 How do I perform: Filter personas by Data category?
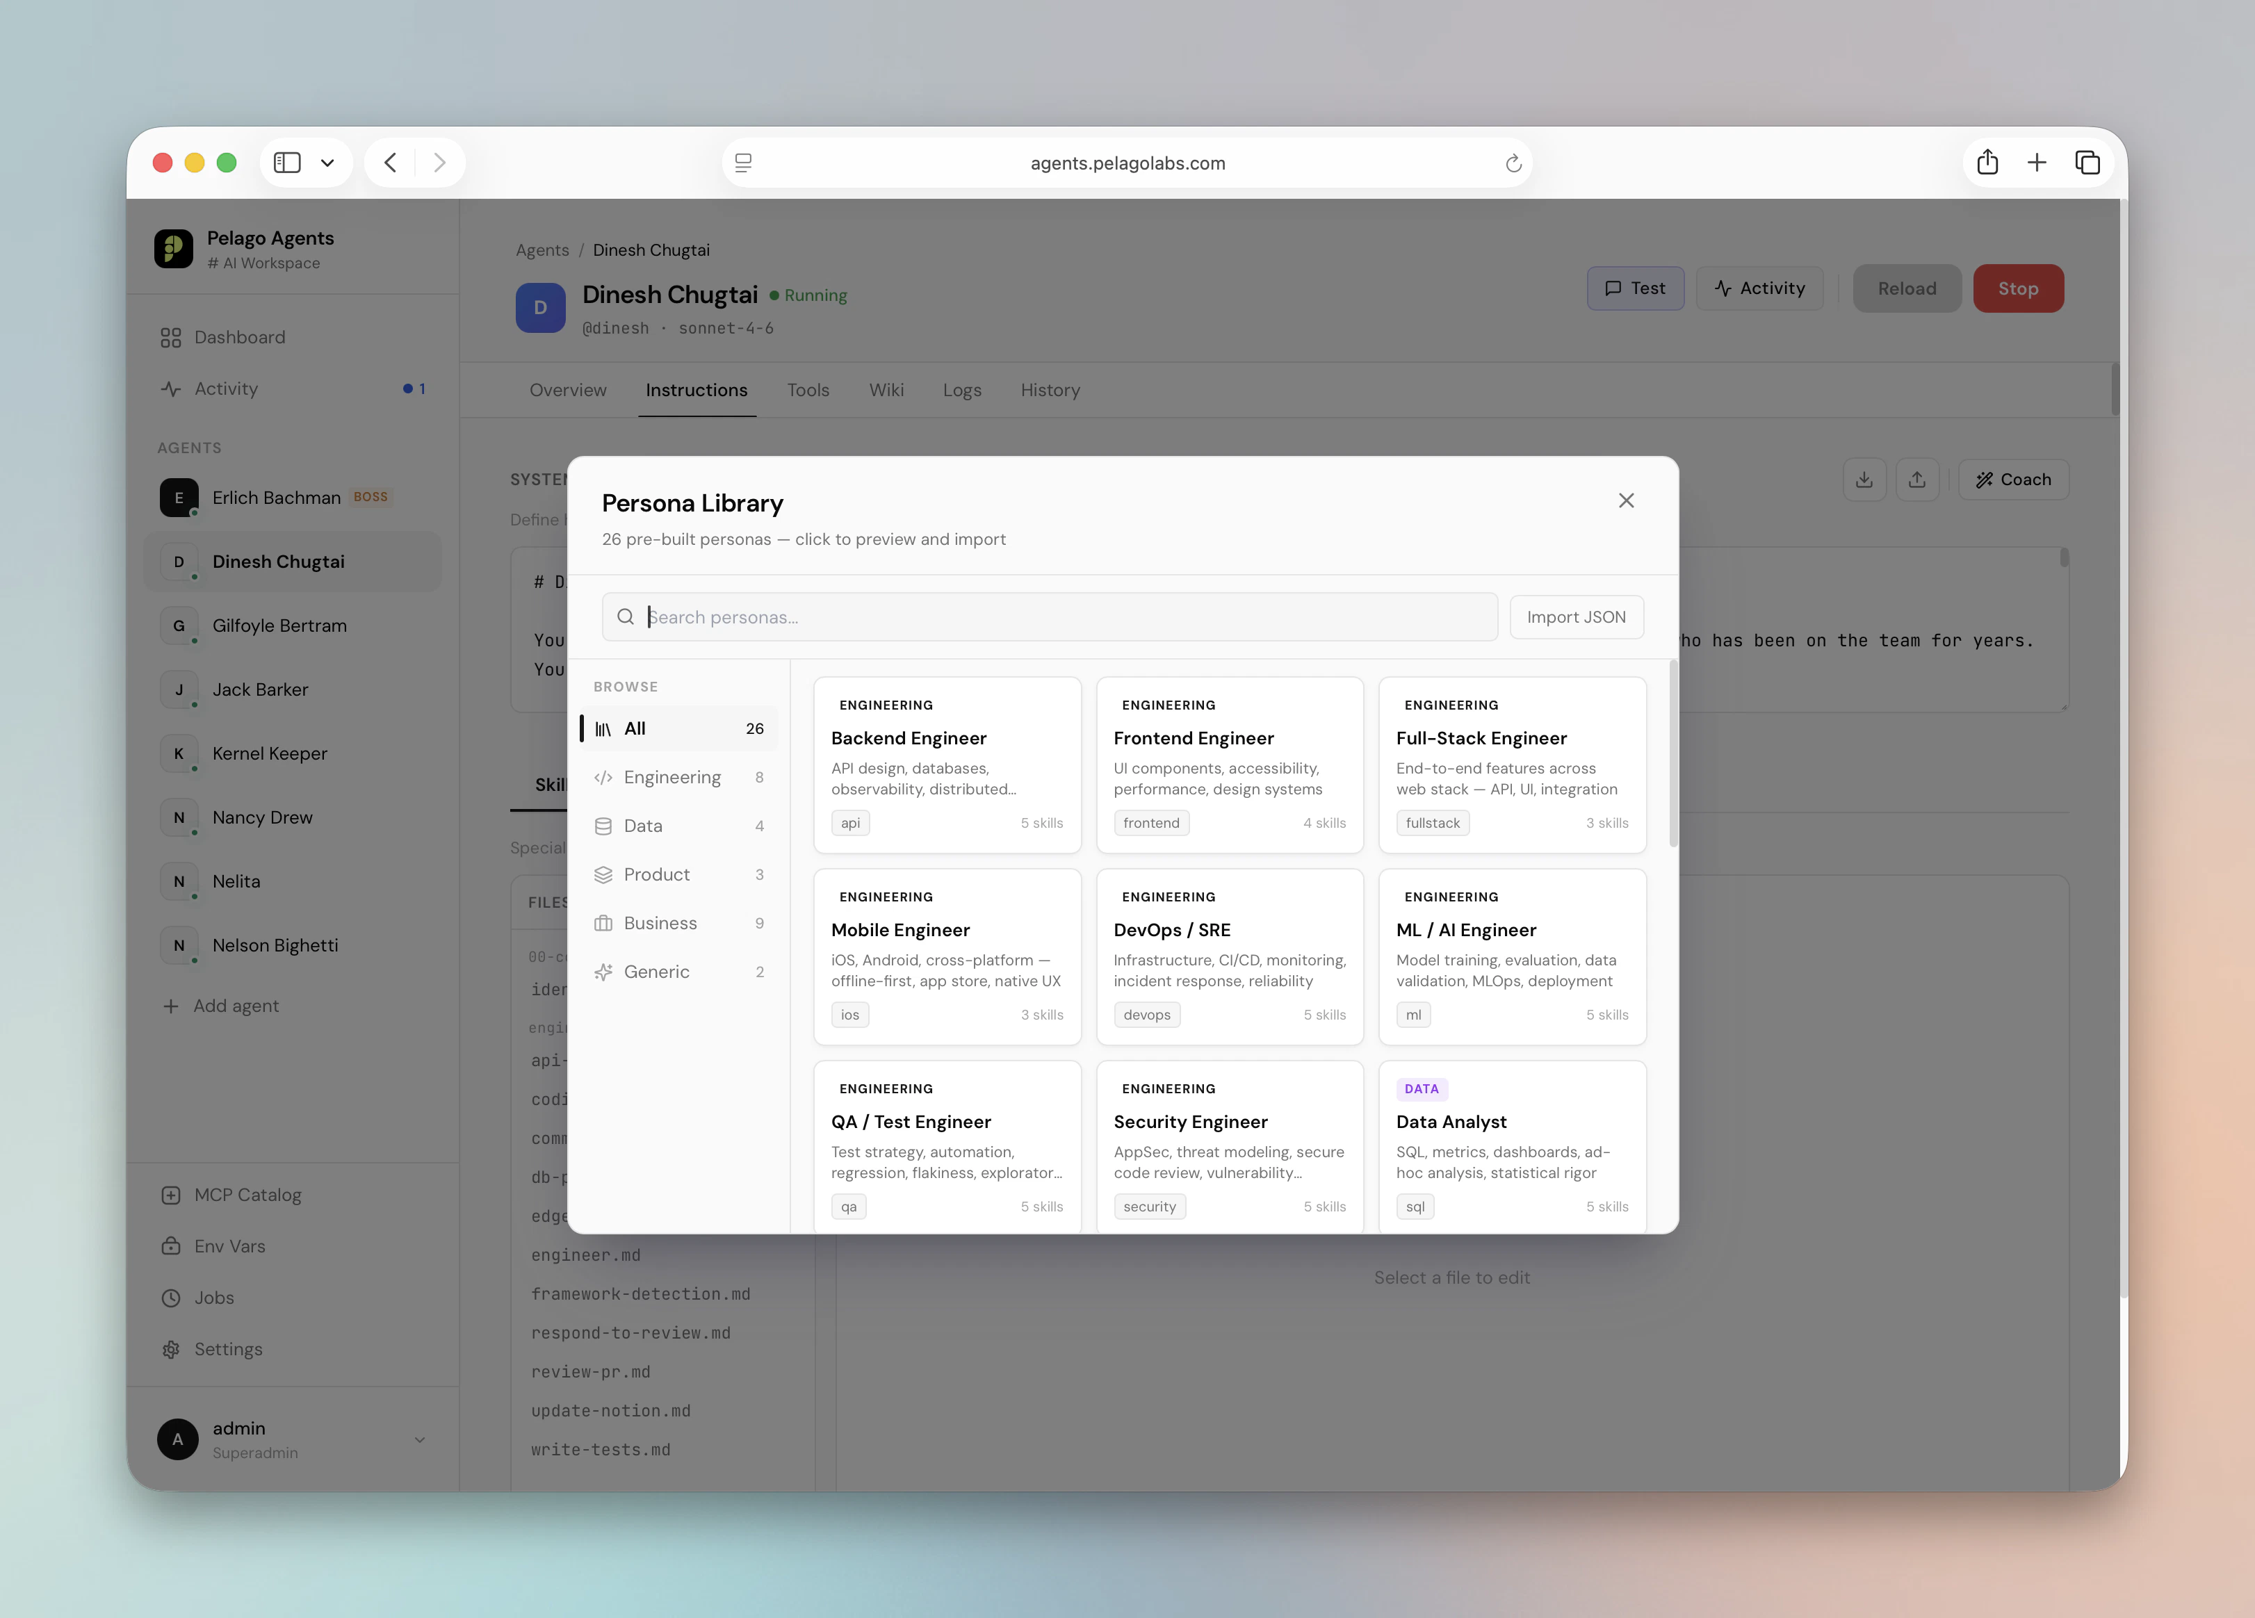pyautogui.click(x=679, y=826)
